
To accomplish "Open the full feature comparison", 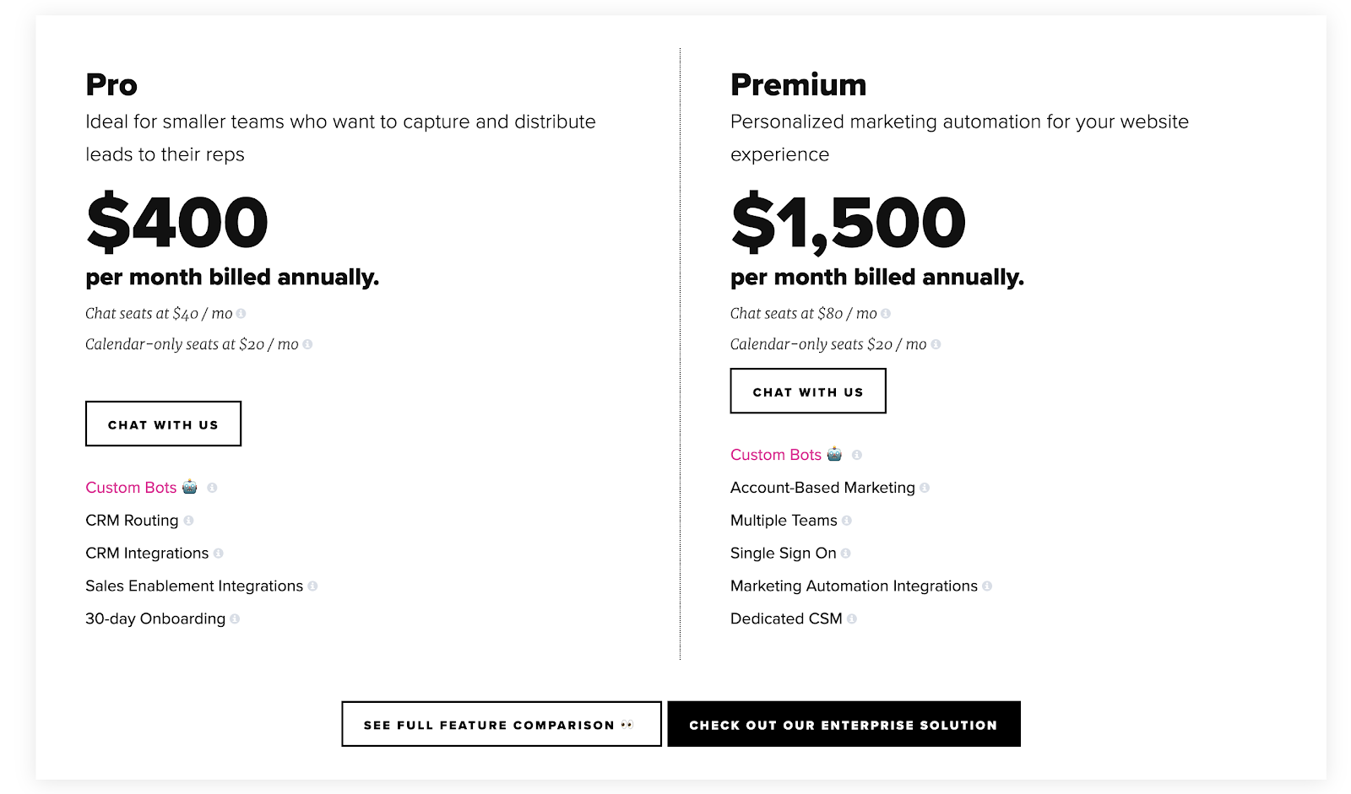I will [500, 724].
